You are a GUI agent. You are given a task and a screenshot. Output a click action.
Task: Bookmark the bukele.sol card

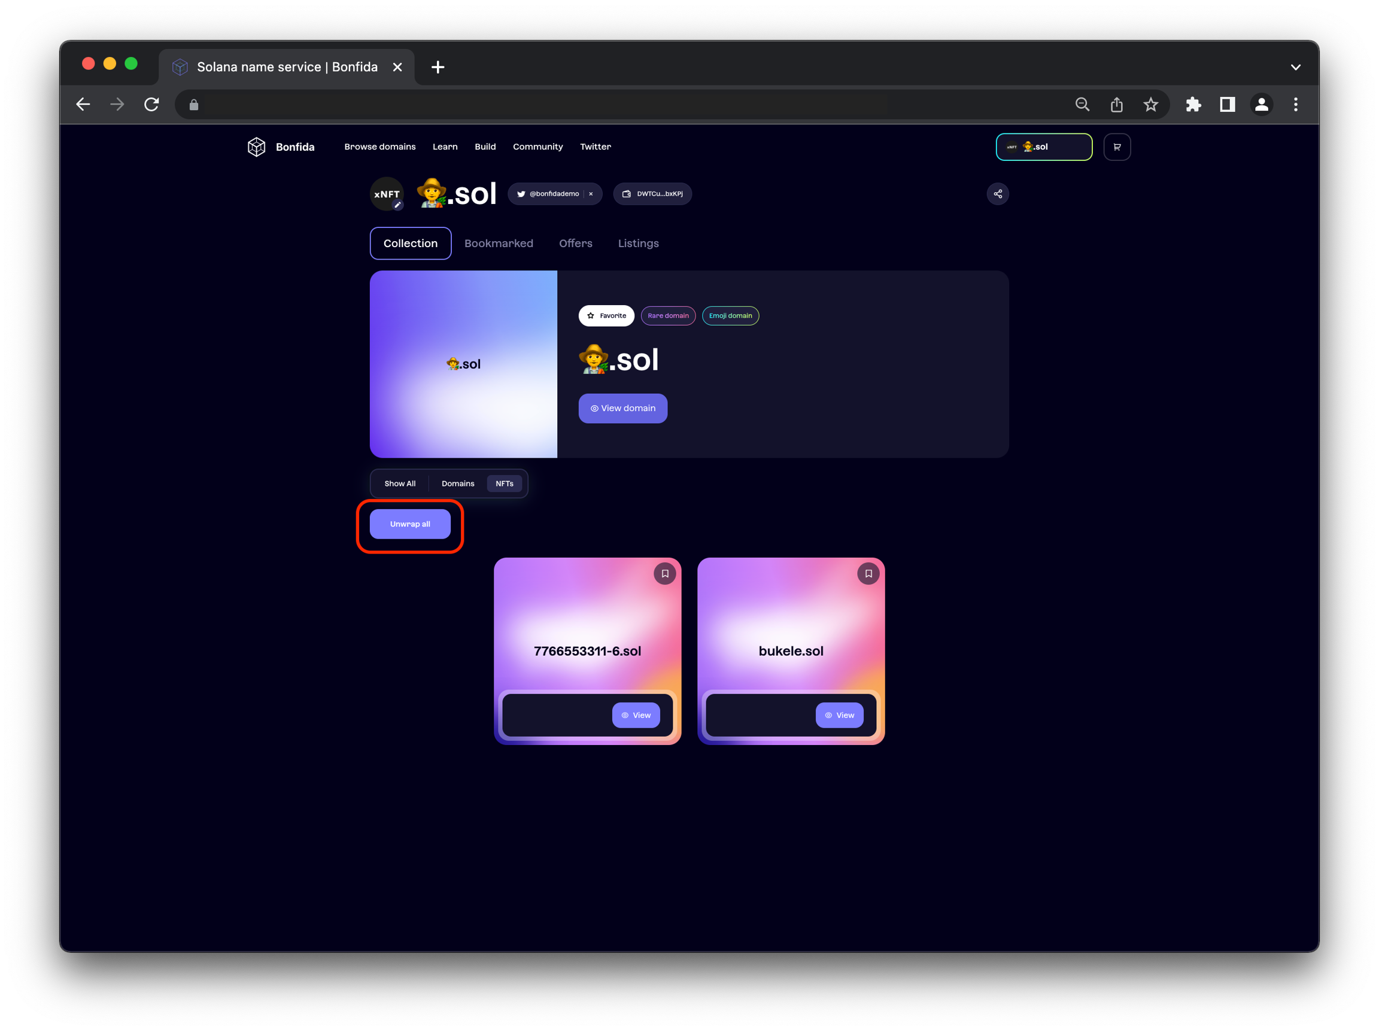pos(868,573)
